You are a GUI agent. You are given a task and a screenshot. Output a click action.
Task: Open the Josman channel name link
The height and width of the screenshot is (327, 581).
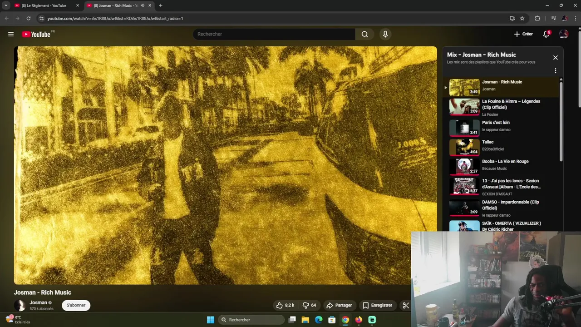pyautogui.click(x=38, y=302)
